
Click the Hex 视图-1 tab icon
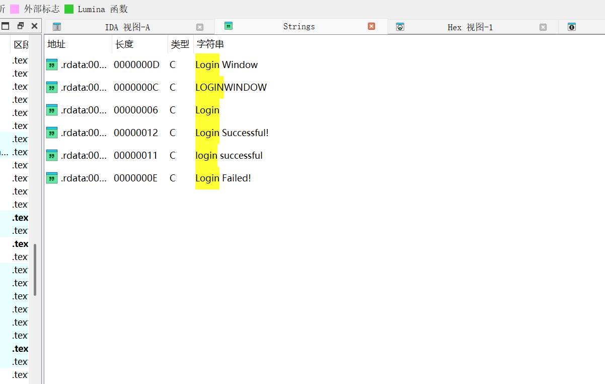pyautogui.click(x=400, y=27)
